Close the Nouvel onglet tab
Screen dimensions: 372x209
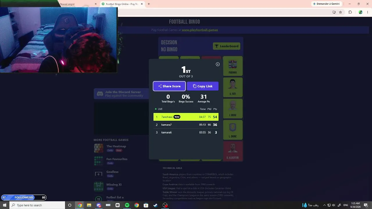pos(96,4)
